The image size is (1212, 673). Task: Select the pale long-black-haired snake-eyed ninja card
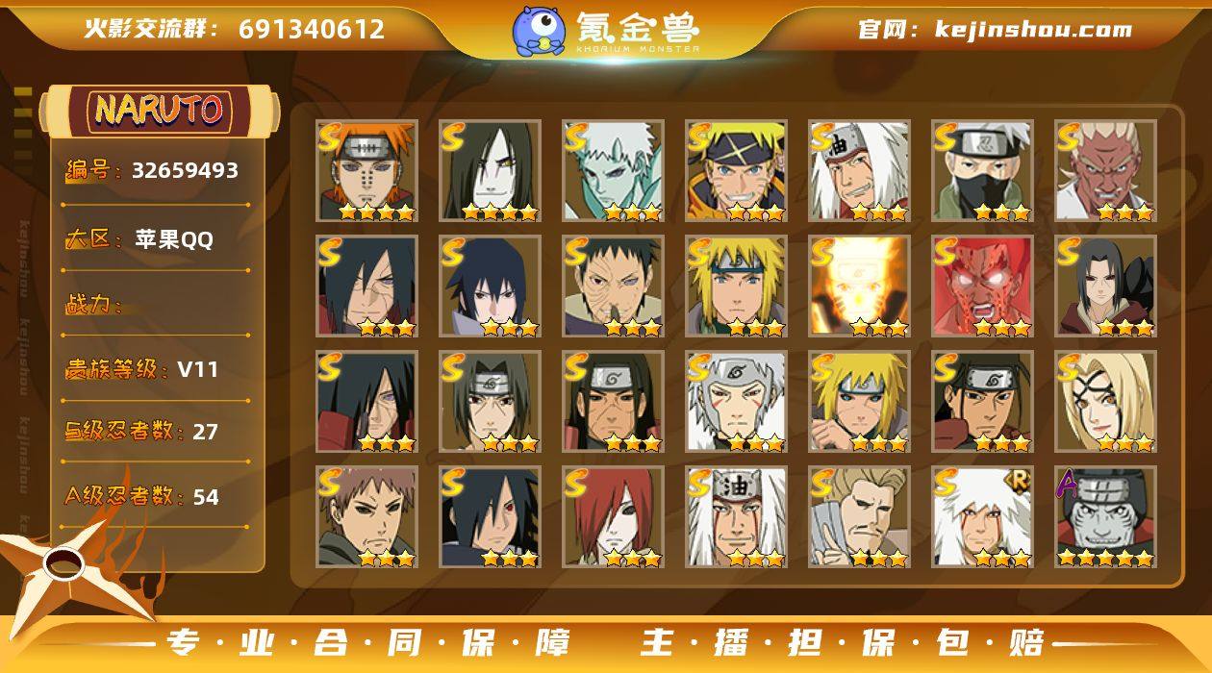coord(490,171)
